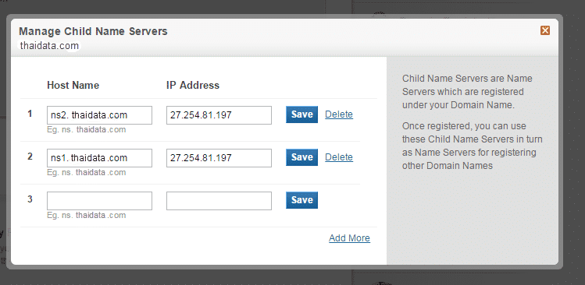Click the empty host name field in row 3
585x285 pixels.
(x=99, y=201)
